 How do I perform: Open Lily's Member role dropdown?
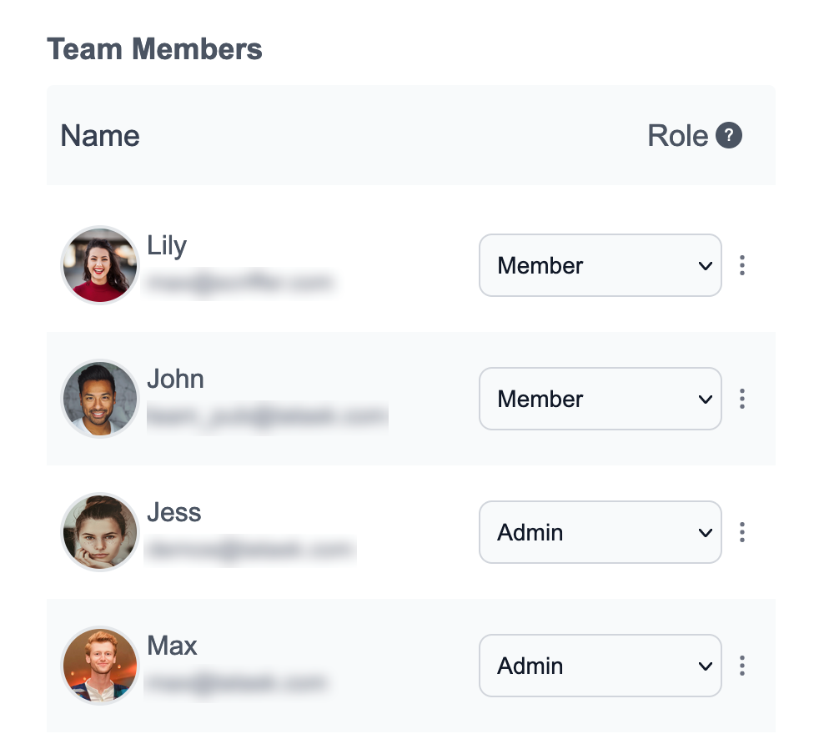click(600, 265)
